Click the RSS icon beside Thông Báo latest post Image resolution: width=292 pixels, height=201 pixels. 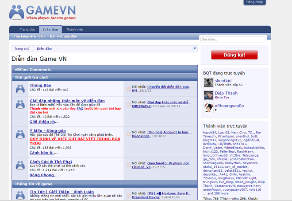[x=128, y=89]
